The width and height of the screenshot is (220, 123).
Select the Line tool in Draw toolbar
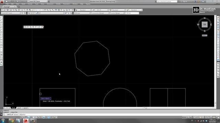tap(1, 17)
